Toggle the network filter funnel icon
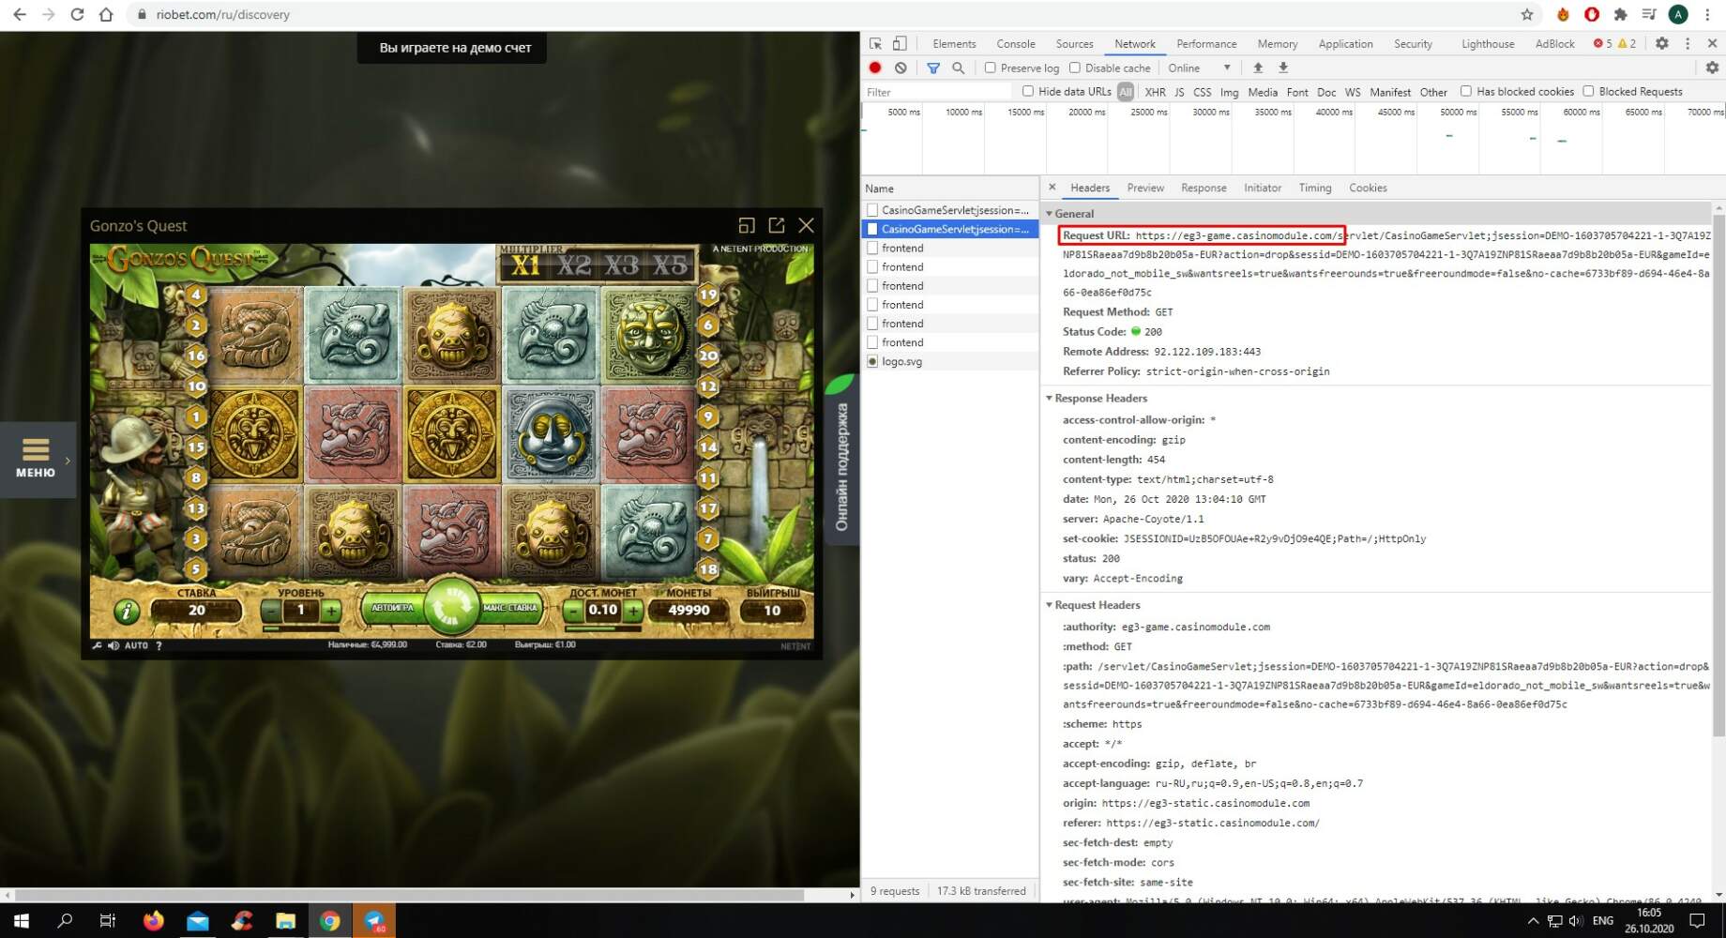The height and width of the screenshot is (938, 1726). click(933, 68)
